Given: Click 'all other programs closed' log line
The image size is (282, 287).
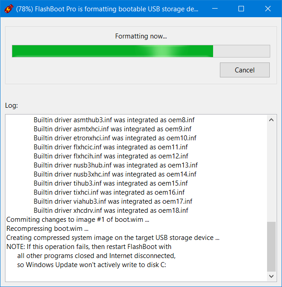Looking at the screenshot, I should pyautogui.click(x=96, y=256).
